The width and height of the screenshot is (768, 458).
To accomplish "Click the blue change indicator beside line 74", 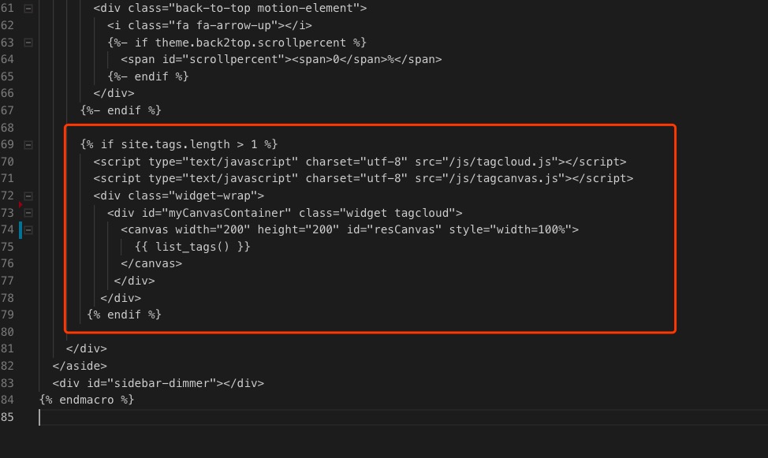I will point(21,230).
